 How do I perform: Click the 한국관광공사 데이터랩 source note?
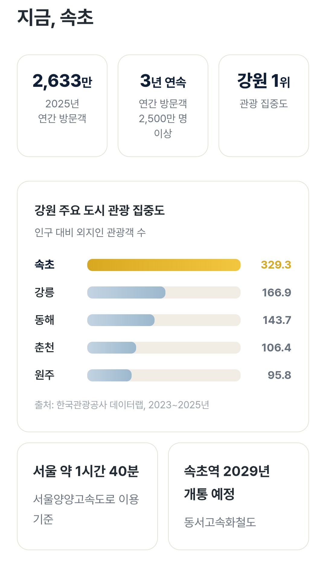coord(122,405)
